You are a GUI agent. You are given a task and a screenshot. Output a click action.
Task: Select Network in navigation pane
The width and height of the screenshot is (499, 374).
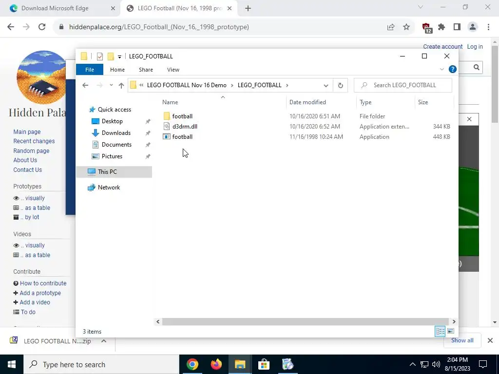point(109,187)
